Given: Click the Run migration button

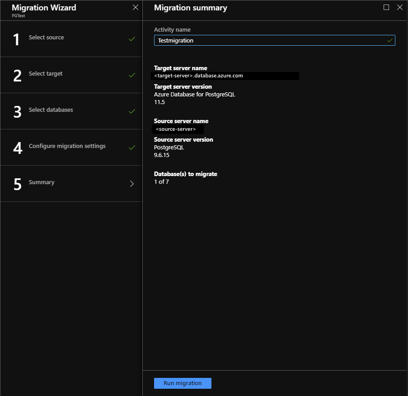Looking at the screenshot, I should 183,383.
